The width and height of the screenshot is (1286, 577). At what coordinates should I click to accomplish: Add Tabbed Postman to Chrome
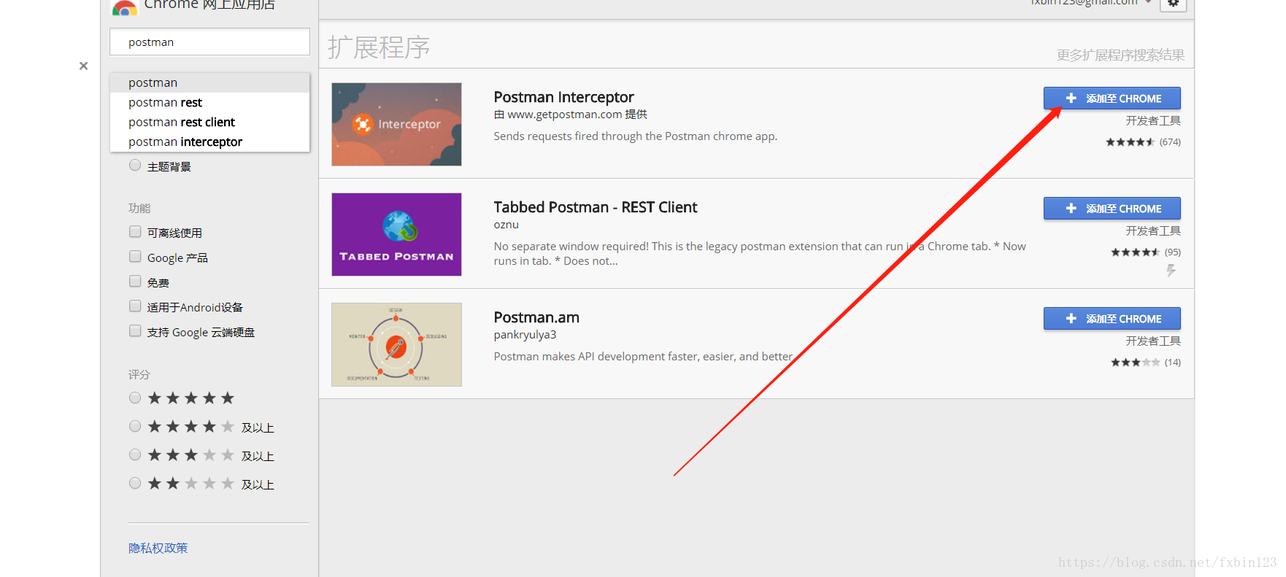coord(1112,209)
